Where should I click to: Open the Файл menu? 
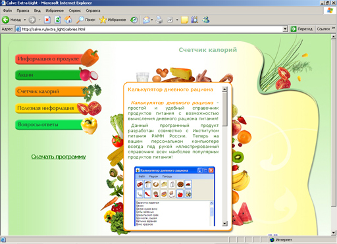coord(7,11)
